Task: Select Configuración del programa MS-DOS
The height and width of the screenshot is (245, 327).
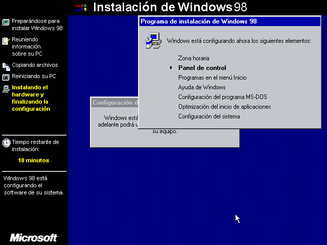Action: (222, 97)
